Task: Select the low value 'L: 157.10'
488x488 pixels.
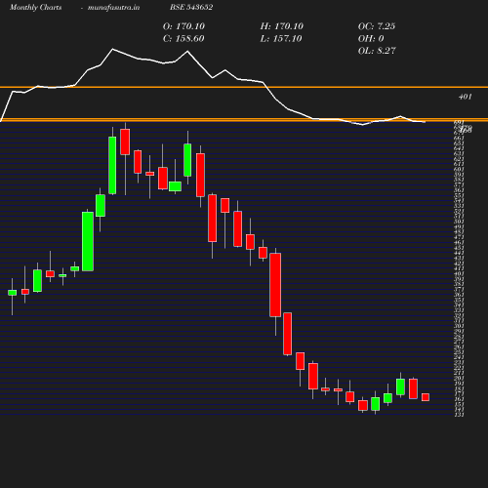Action: (281, 39)
